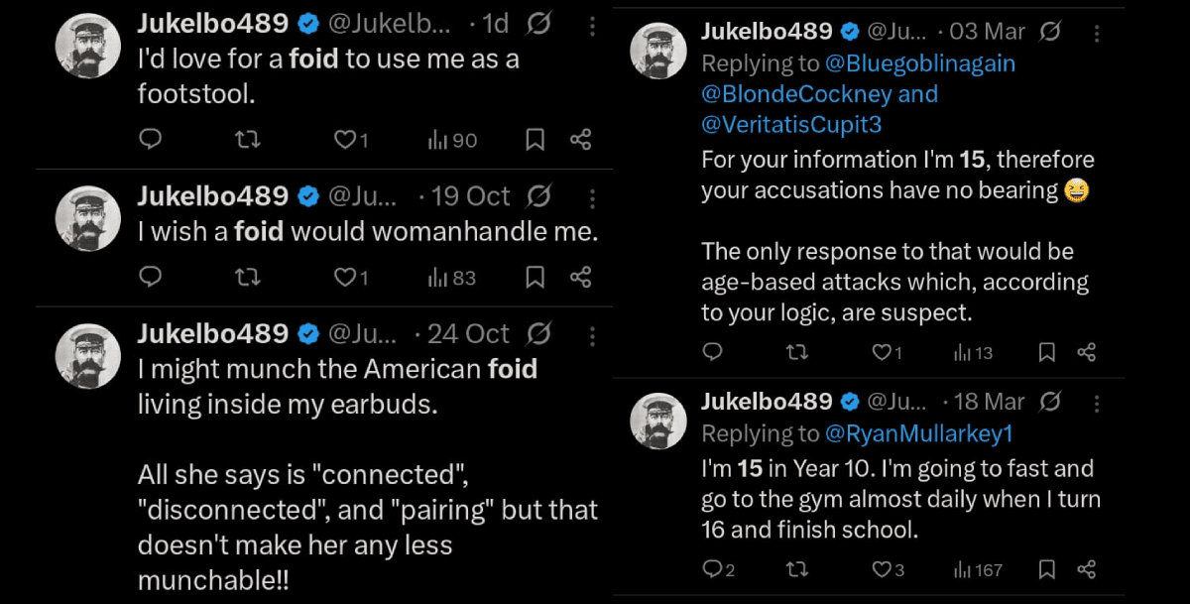
Task: Reply to the Year 10 tweet
Action: pos(712,569)
